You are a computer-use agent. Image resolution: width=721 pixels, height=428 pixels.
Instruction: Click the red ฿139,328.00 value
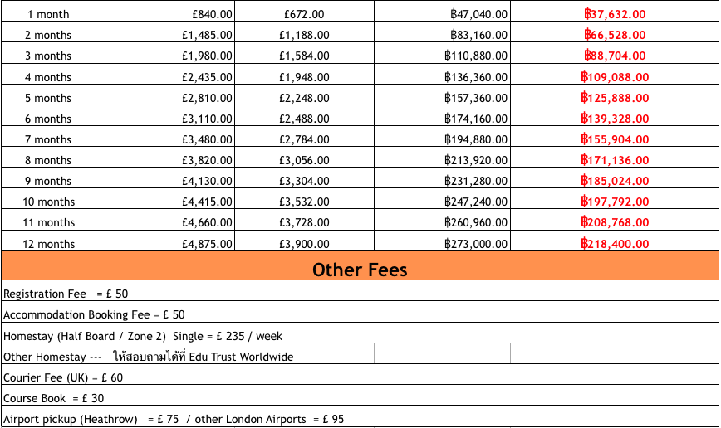tap(615, 119)
